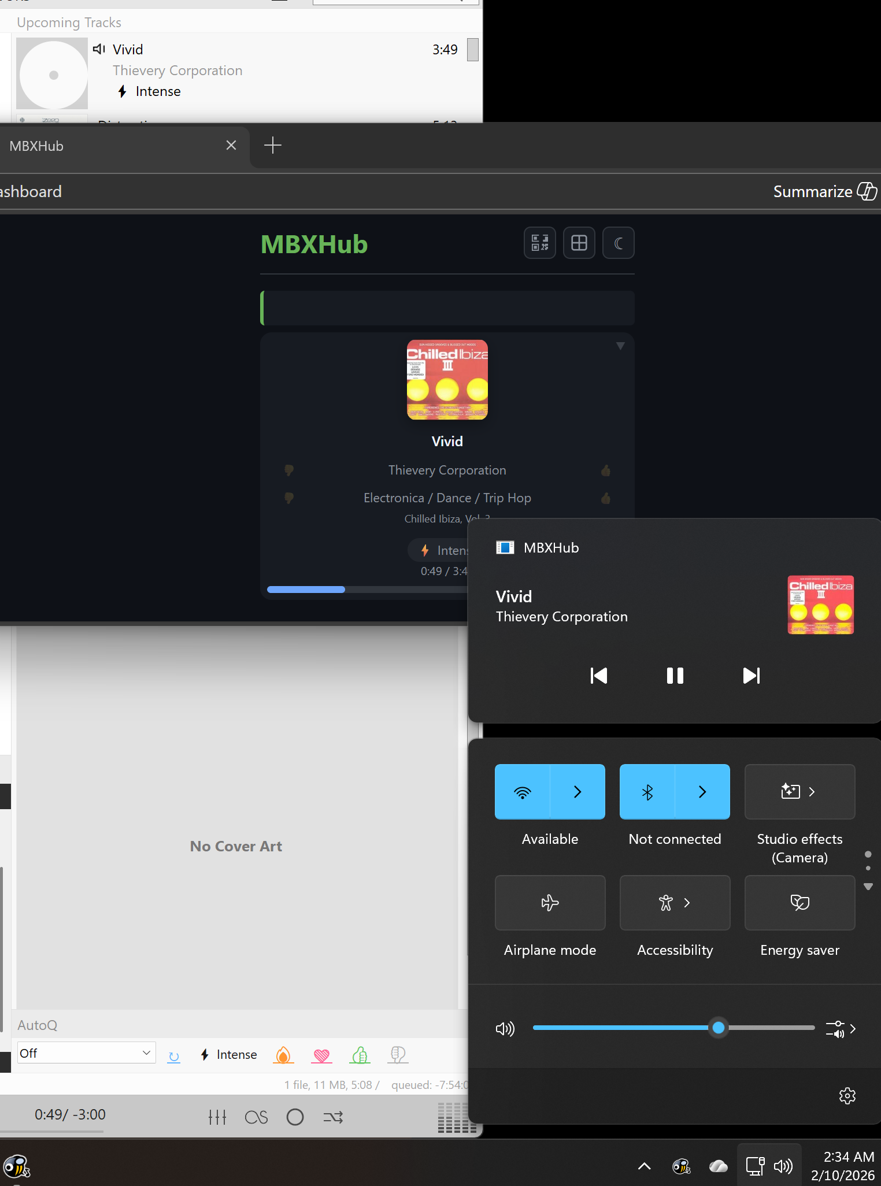Click the No Cover Art panel
The height and width of the screenshot is (1186, 881).
point(237,846)
